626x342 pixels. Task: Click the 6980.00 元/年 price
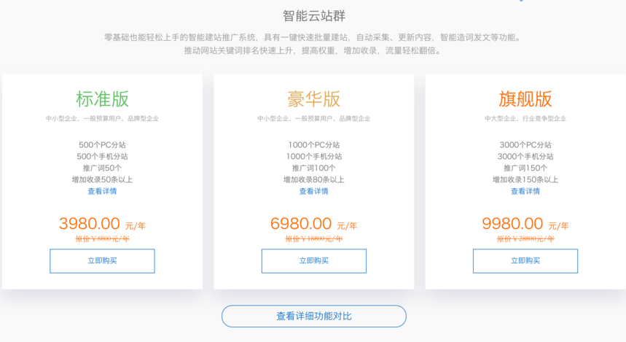(x=314, y=224)
